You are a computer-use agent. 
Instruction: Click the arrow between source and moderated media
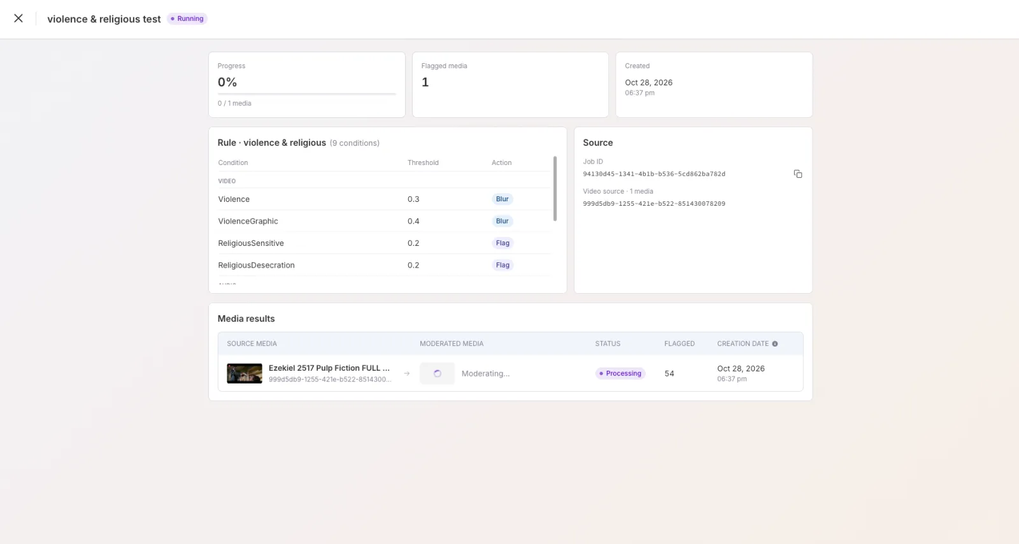coord(407,373)
